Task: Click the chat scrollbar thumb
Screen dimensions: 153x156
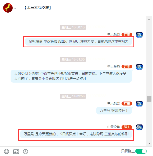Action: click(149, 99)
